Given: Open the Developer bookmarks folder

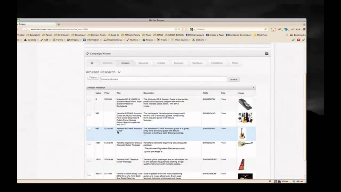Looking at the screenshot, I should 79,35.
